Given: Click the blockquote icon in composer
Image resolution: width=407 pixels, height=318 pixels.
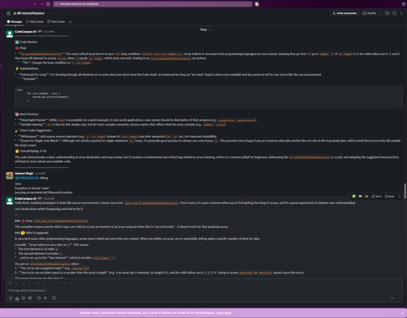Looking at the screenshot, I should click(x=58, y=283).
